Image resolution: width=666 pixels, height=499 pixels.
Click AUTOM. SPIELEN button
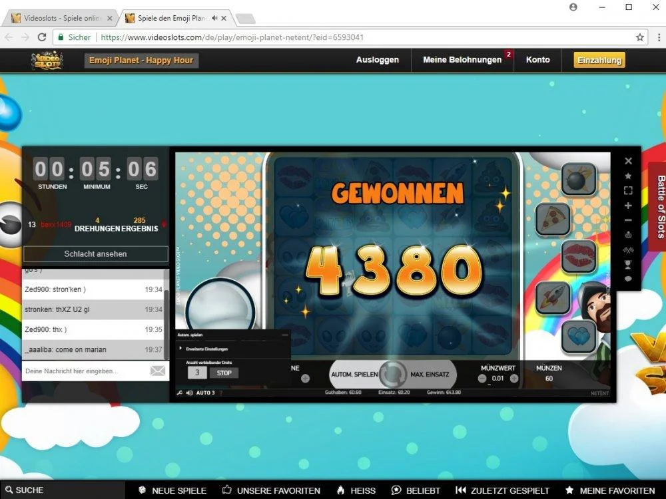click(x=354, y=374)
